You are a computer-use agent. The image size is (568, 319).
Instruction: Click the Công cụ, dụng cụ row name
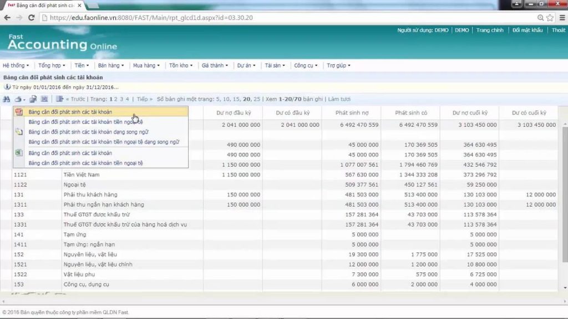pos(86,284)
